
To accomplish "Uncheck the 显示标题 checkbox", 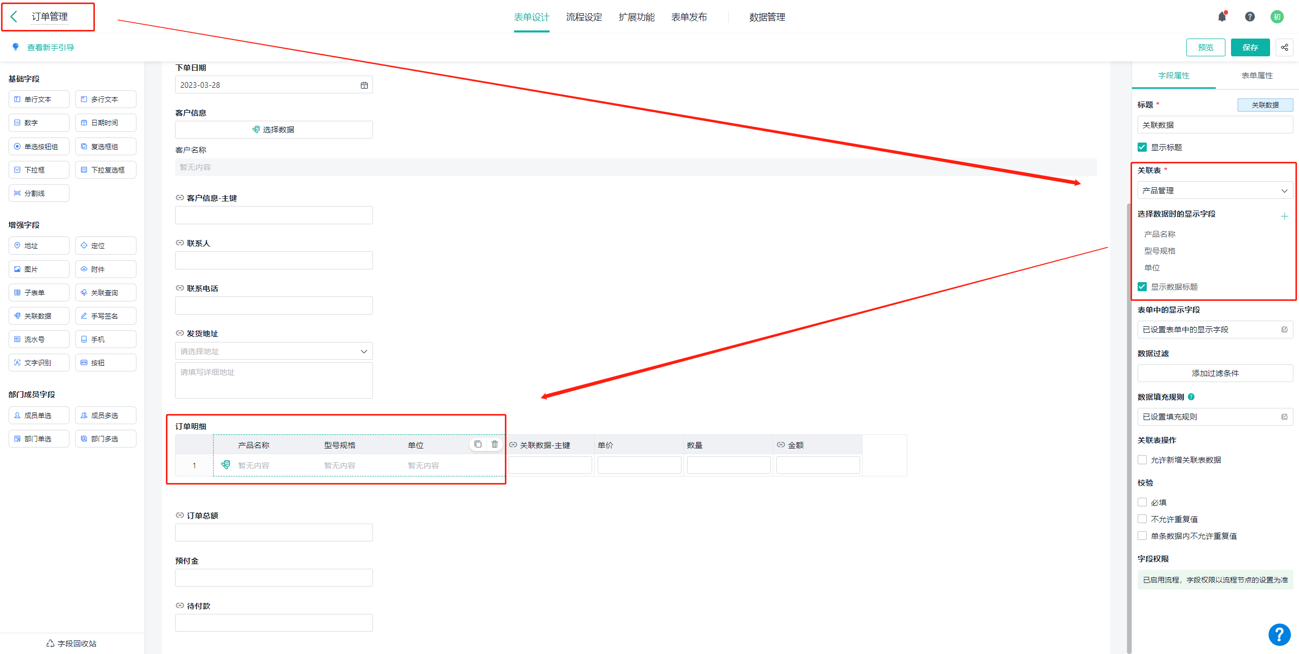I will coord(1142,147).
